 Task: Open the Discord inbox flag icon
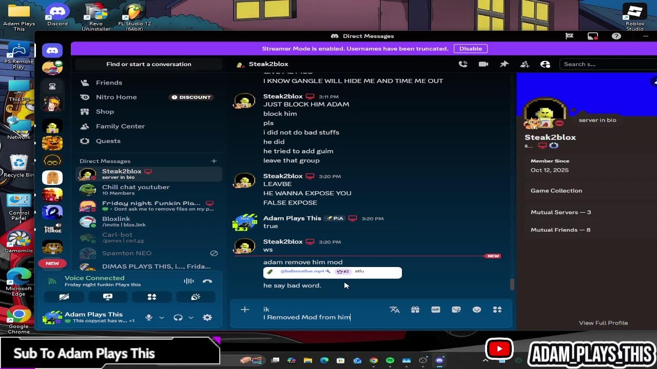click(x=569, y=36)
